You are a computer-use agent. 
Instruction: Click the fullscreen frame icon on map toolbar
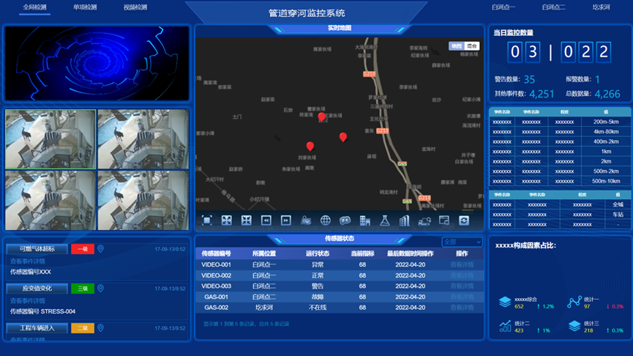click(207, 220)
